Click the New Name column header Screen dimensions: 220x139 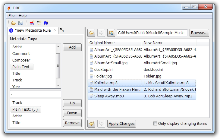[169, 43]
